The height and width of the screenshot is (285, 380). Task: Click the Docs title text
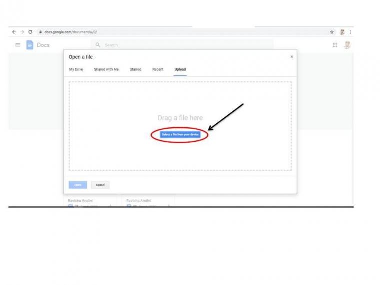pyautogui.click(x=43, y=45)
